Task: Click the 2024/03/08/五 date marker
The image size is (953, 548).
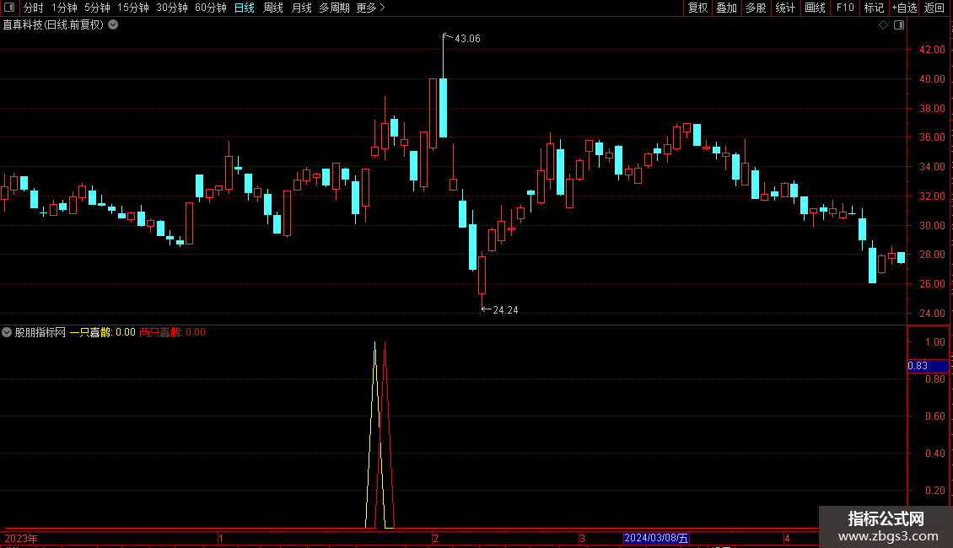Action: [x=656, y=538]
